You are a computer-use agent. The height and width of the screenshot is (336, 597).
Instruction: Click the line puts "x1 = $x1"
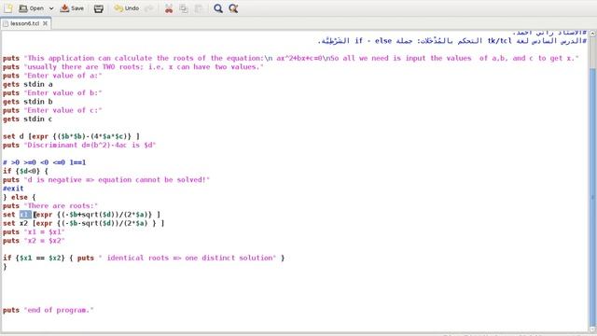click(x=34, y=232)
